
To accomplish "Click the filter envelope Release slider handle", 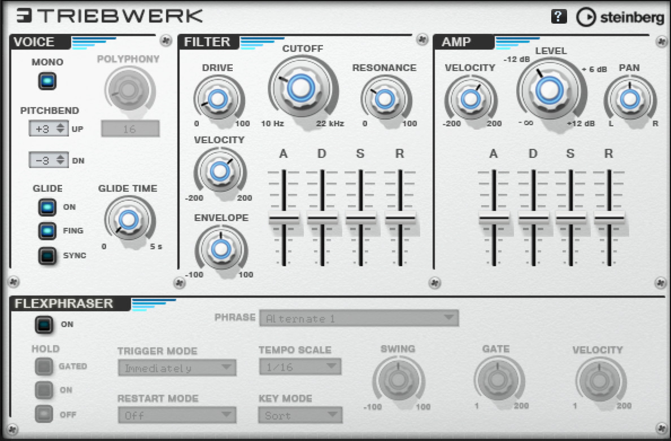I will [400, 218].
